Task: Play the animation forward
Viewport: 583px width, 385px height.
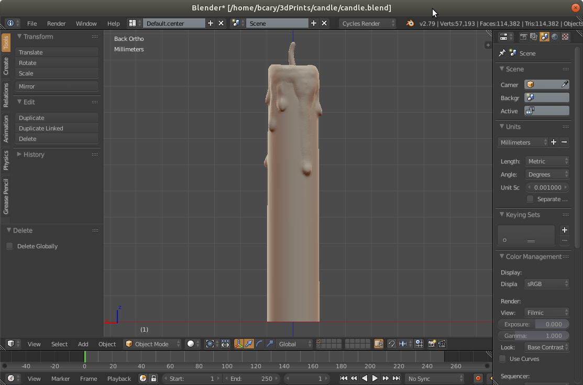Action: click(x=375, y=378)
